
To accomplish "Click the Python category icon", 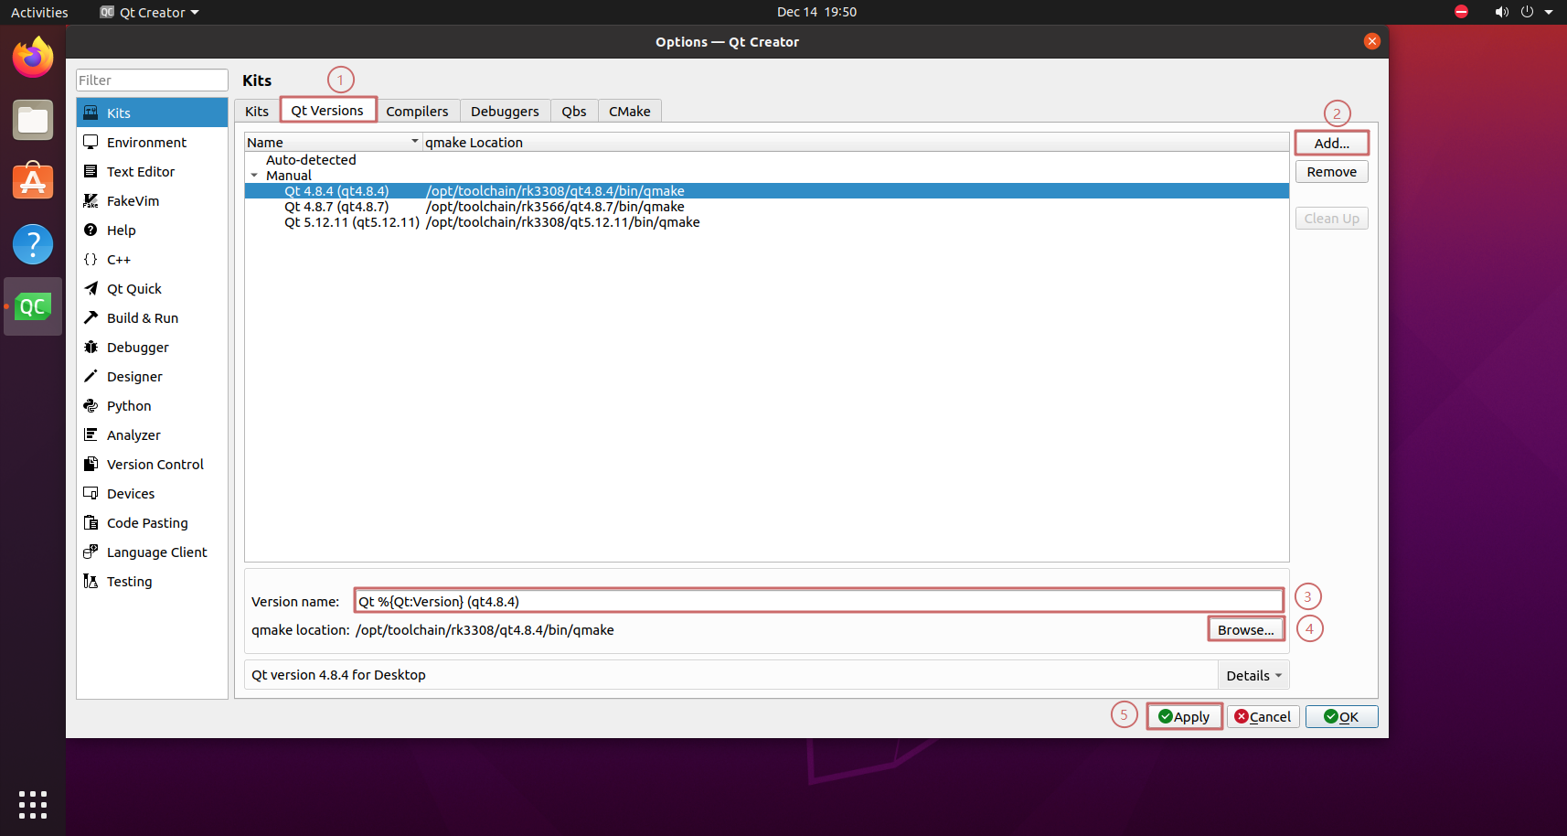I will pyautogui.click(x=91, y=406).
